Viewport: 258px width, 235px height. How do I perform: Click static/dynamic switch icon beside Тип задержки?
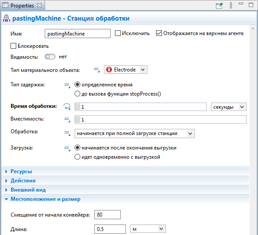(67, 85)
